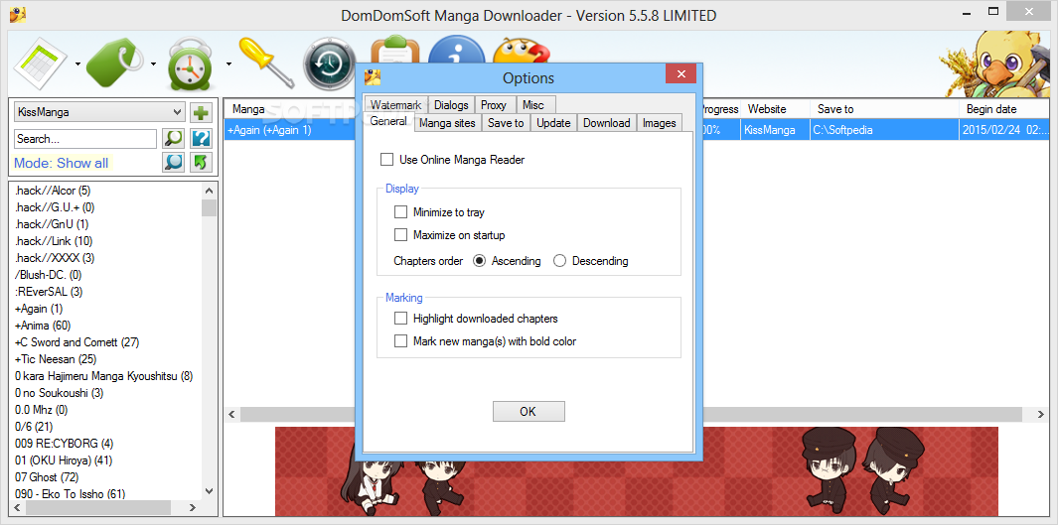Select :REverSAL (3) in manga list
The image size is (1058, 525).
tap(49, 292)
